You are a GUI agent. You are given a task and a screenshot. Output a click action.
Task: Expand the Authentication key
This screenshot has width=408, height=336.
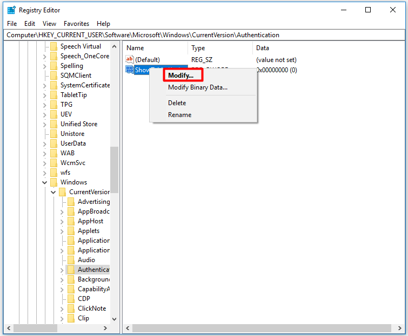[62, 270]
